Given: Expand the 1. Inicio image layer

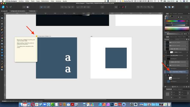Looking at the screenshot, I should tap(166, 52).
